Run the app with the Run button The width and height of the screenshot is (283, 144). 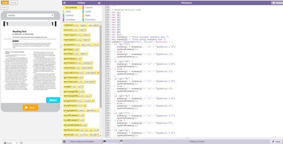(30, 107)
